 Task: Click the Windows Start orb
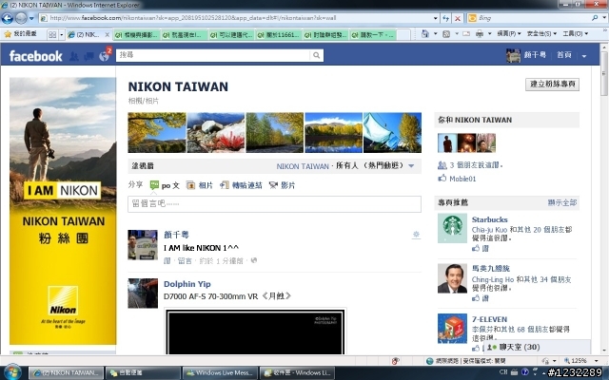(x=12, y=372)
